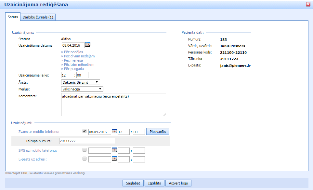Open calendar picker for Uzaicinājuma datums
This screenshot has width=313, height=190.
tap(87, 45)
